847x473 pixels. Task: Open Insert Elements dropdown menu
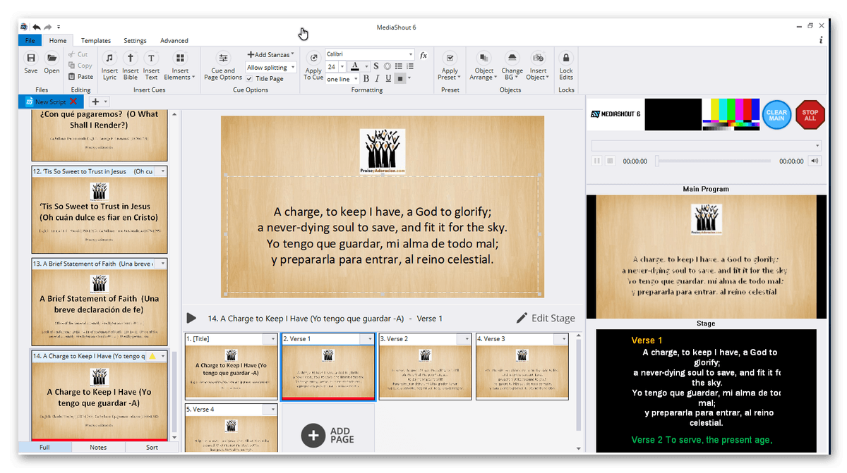click(x=180, y=65)
